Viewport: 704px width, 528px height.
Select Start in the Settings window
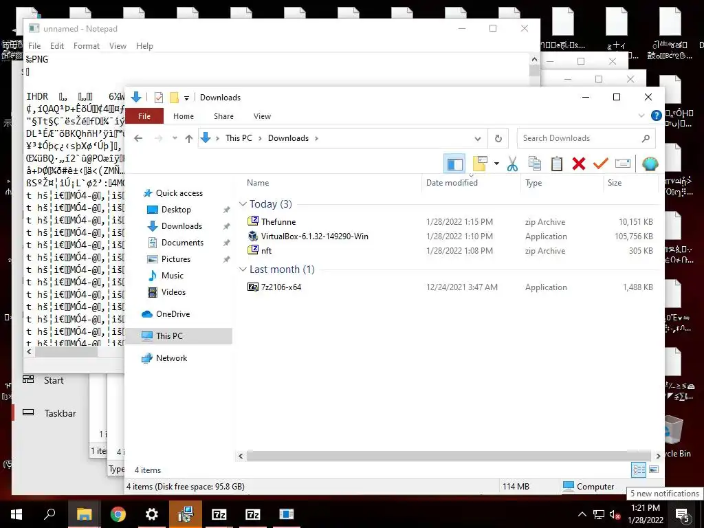[x=43, y=380]
